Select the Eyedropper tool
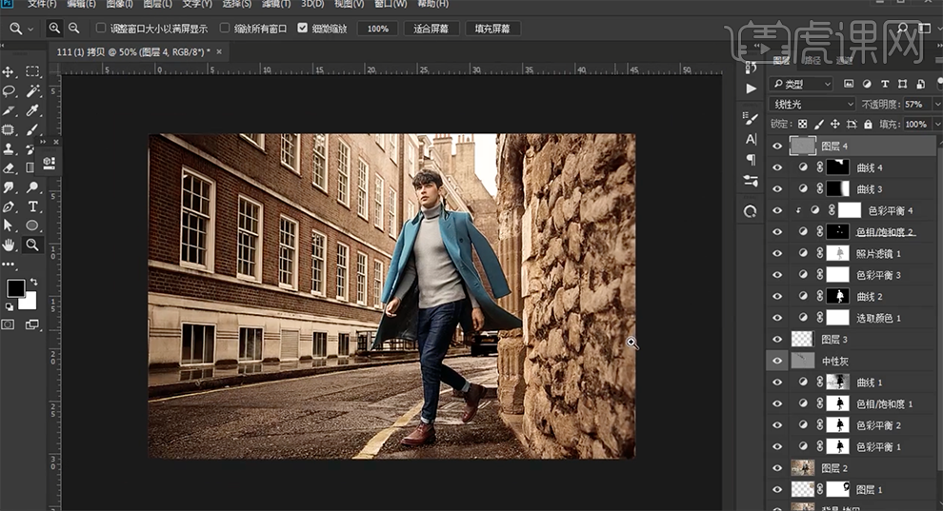Viewport: 943px width, 511px height. [32, 110]
